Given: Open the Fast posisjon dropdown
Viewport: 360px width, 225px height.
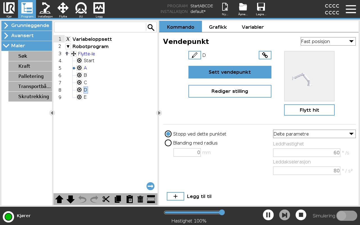Looking at the screenshot, I should 328,41.
